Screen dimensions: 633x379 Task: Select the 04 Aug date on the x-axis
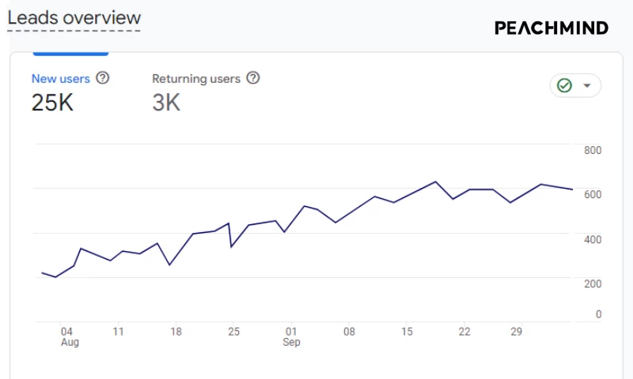pos(68,336)
